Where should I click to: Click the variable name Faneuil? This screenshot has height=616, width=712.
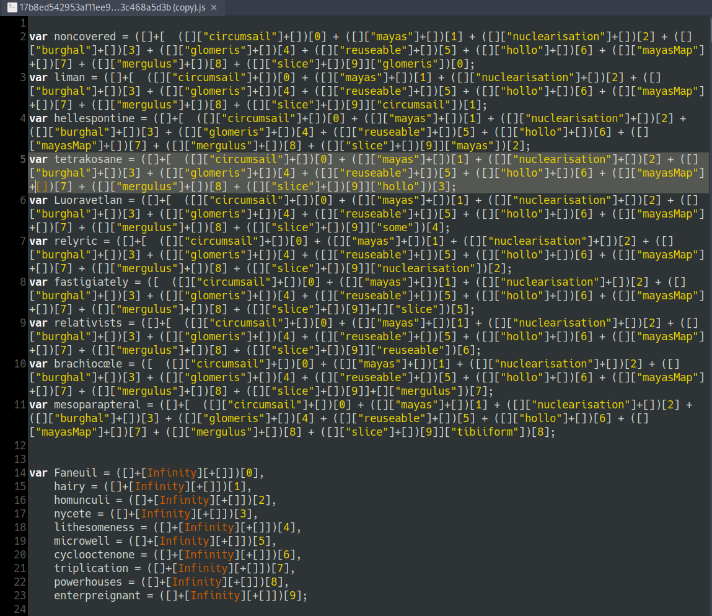pyautogui.click(x=75, y=473)
